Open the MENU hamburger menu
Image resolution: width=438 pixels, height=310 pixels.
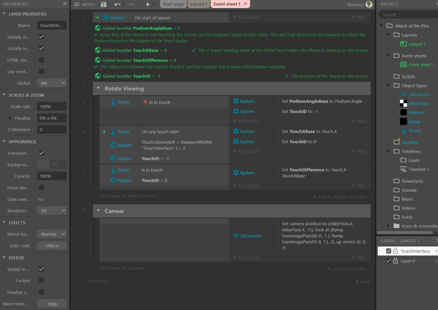click(84, 4)
